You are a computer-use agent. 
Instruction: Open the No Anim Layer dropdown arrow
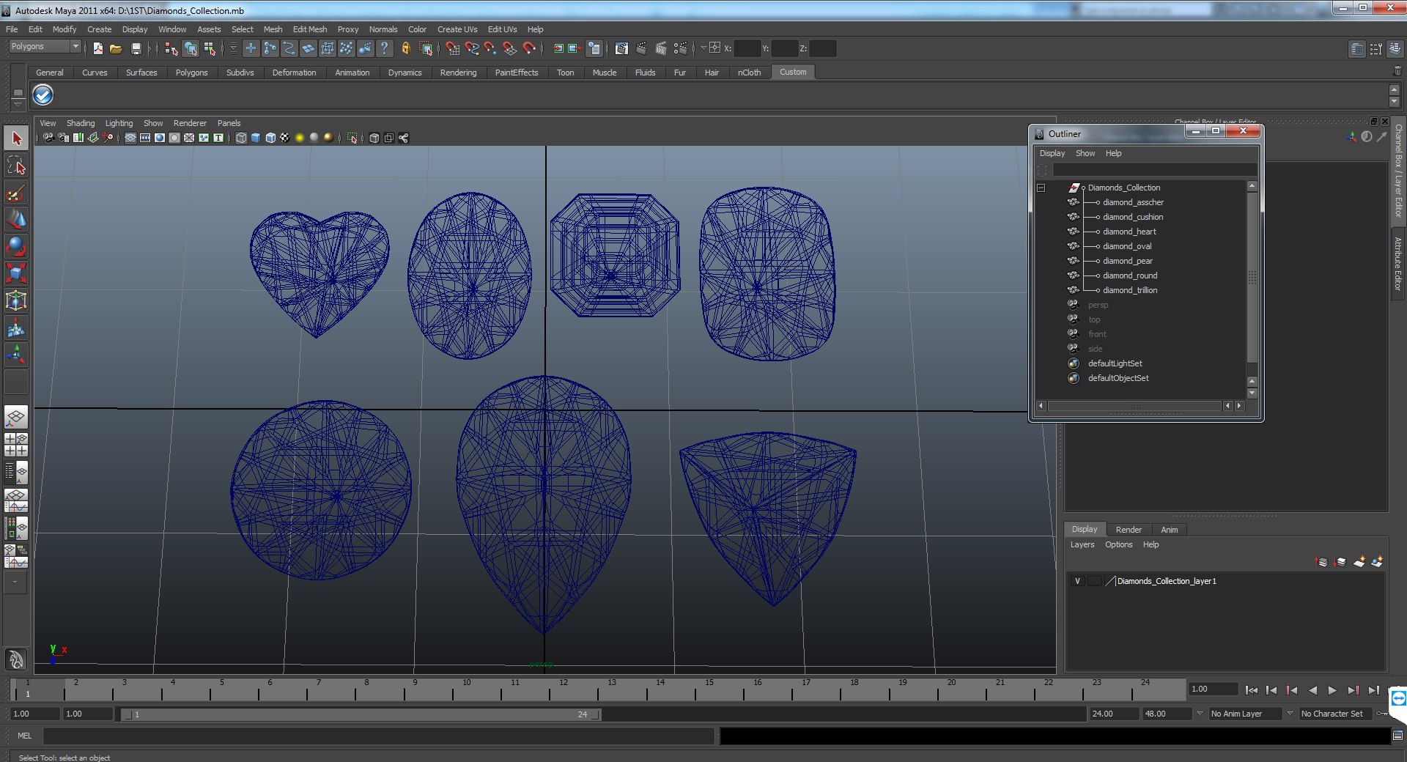[1200, 713]
